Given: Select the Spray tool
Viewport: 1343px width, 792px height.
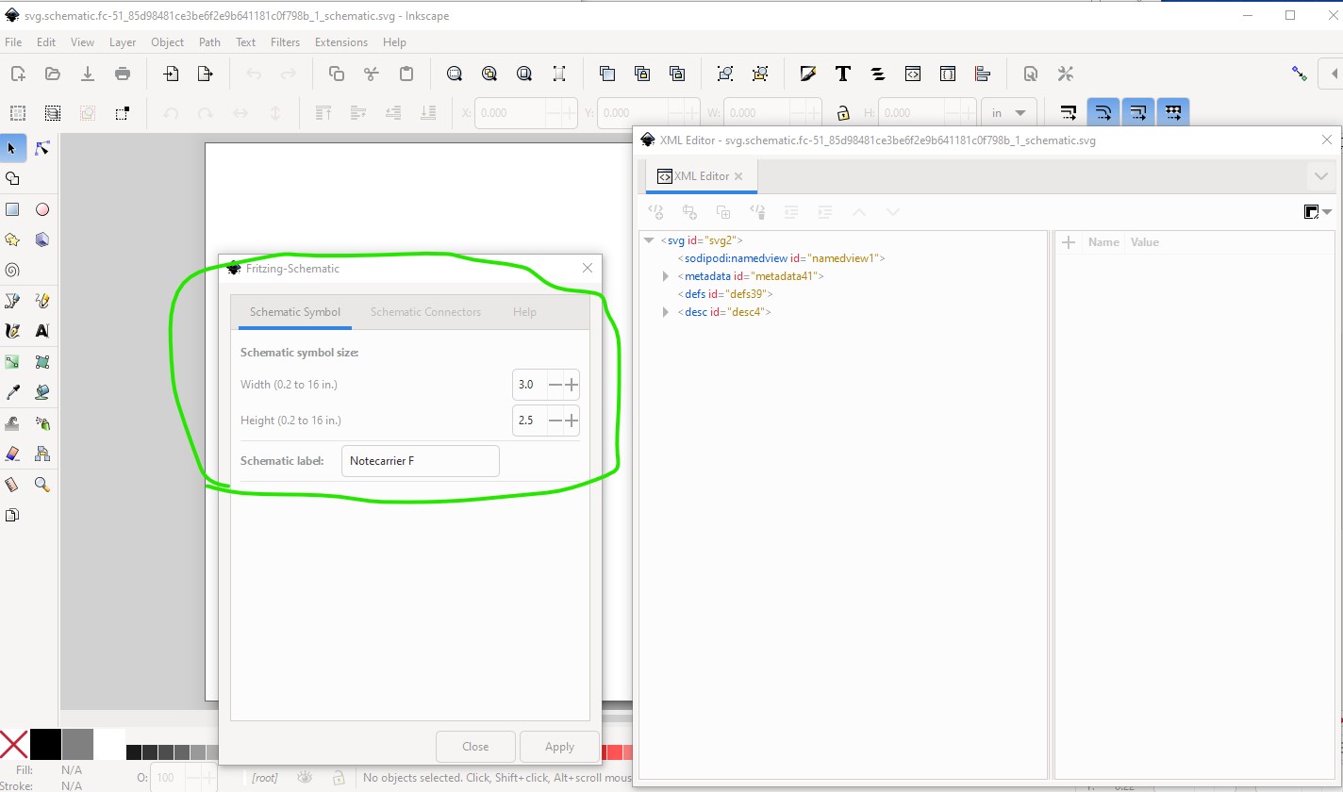Looking at the screenshot, I should click(x=41, y=423).
